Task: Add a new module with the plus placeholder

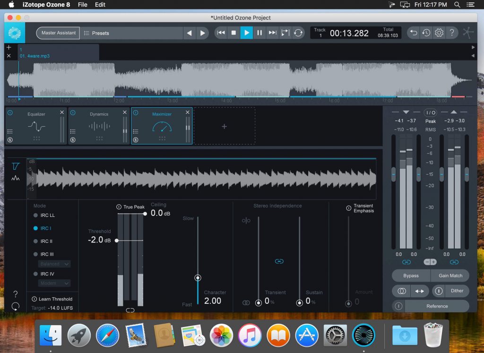Action: click(224, 126)
